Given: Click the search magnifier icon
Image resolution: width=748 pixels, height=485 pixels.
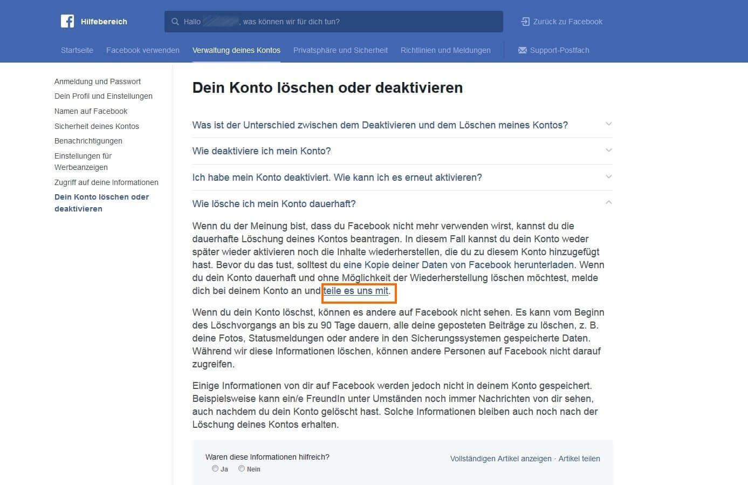Looking at the screenshot, I should 175,22.
